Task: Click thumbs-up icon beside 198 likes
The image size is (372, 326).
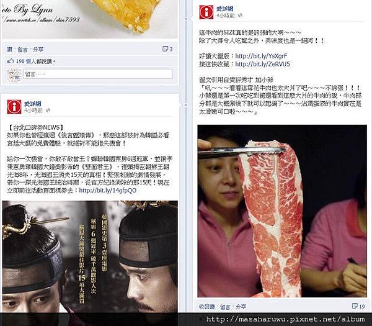Action: [x=11, y=61]
